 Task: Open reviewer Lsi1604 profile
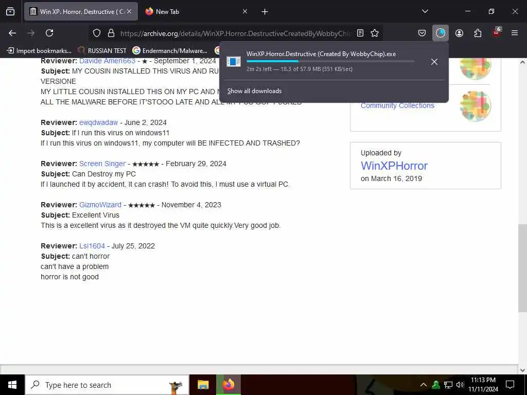coord(92,246)
